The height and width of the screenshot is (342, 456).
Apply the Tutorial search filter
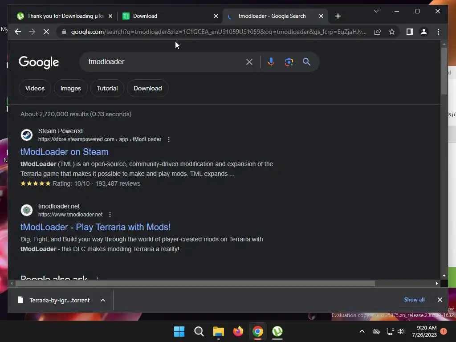tap(107, 88)
